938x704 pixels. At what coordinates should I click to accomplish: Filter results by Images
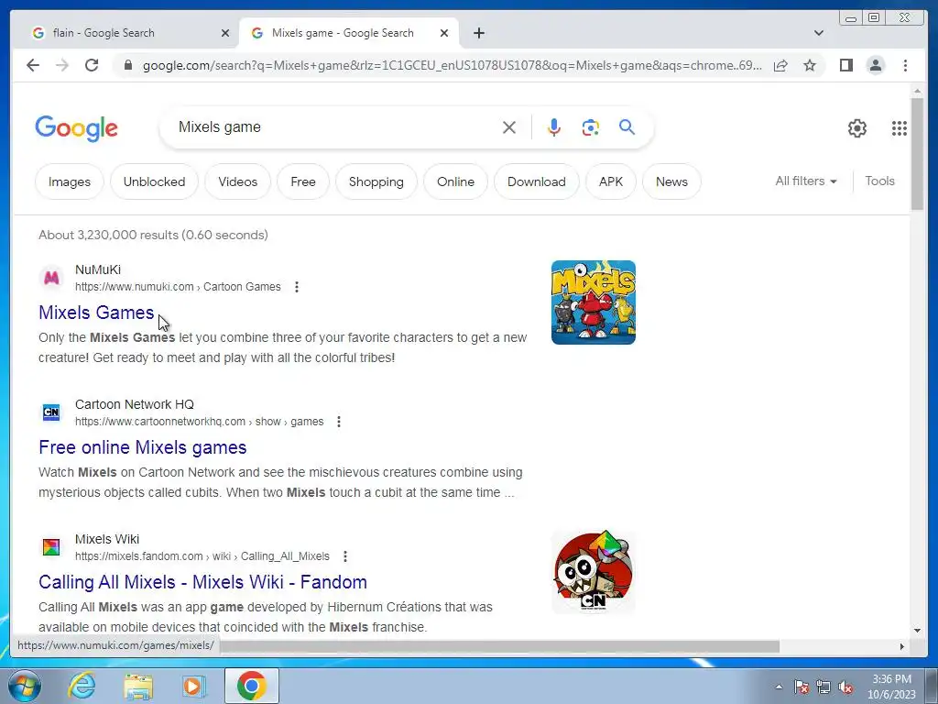pos(70,181)
